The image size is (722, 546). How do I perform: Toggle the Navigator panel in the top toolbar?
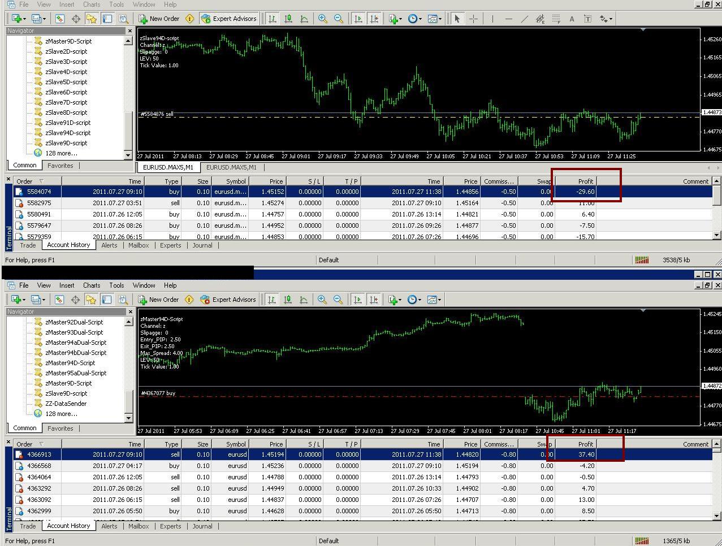pos(92,19)
